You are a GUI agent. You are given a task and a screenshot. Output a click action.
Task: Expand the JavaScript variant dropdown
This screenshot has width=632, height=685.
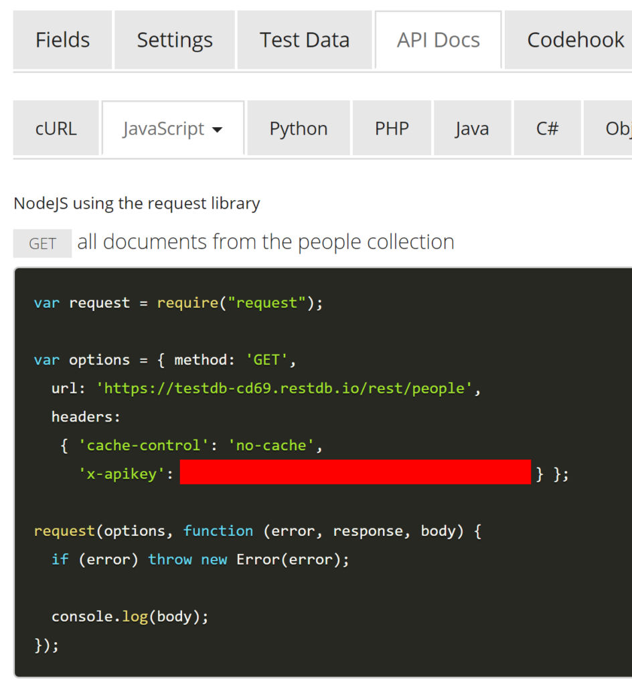[x=218, y=128]
